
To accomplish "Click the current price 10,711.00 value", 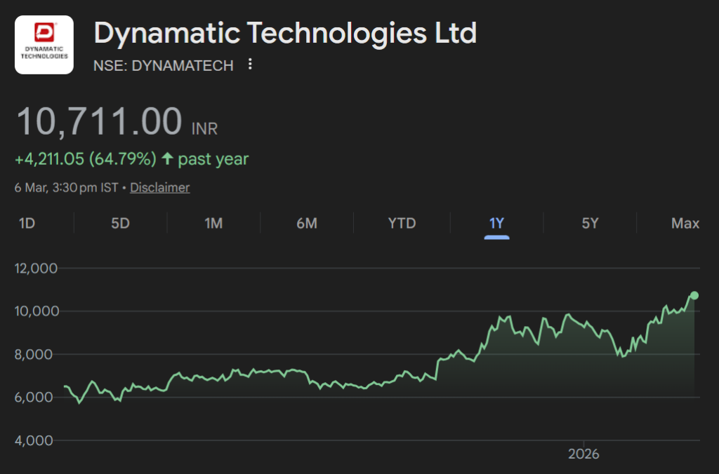I will [x=98, y=121].
